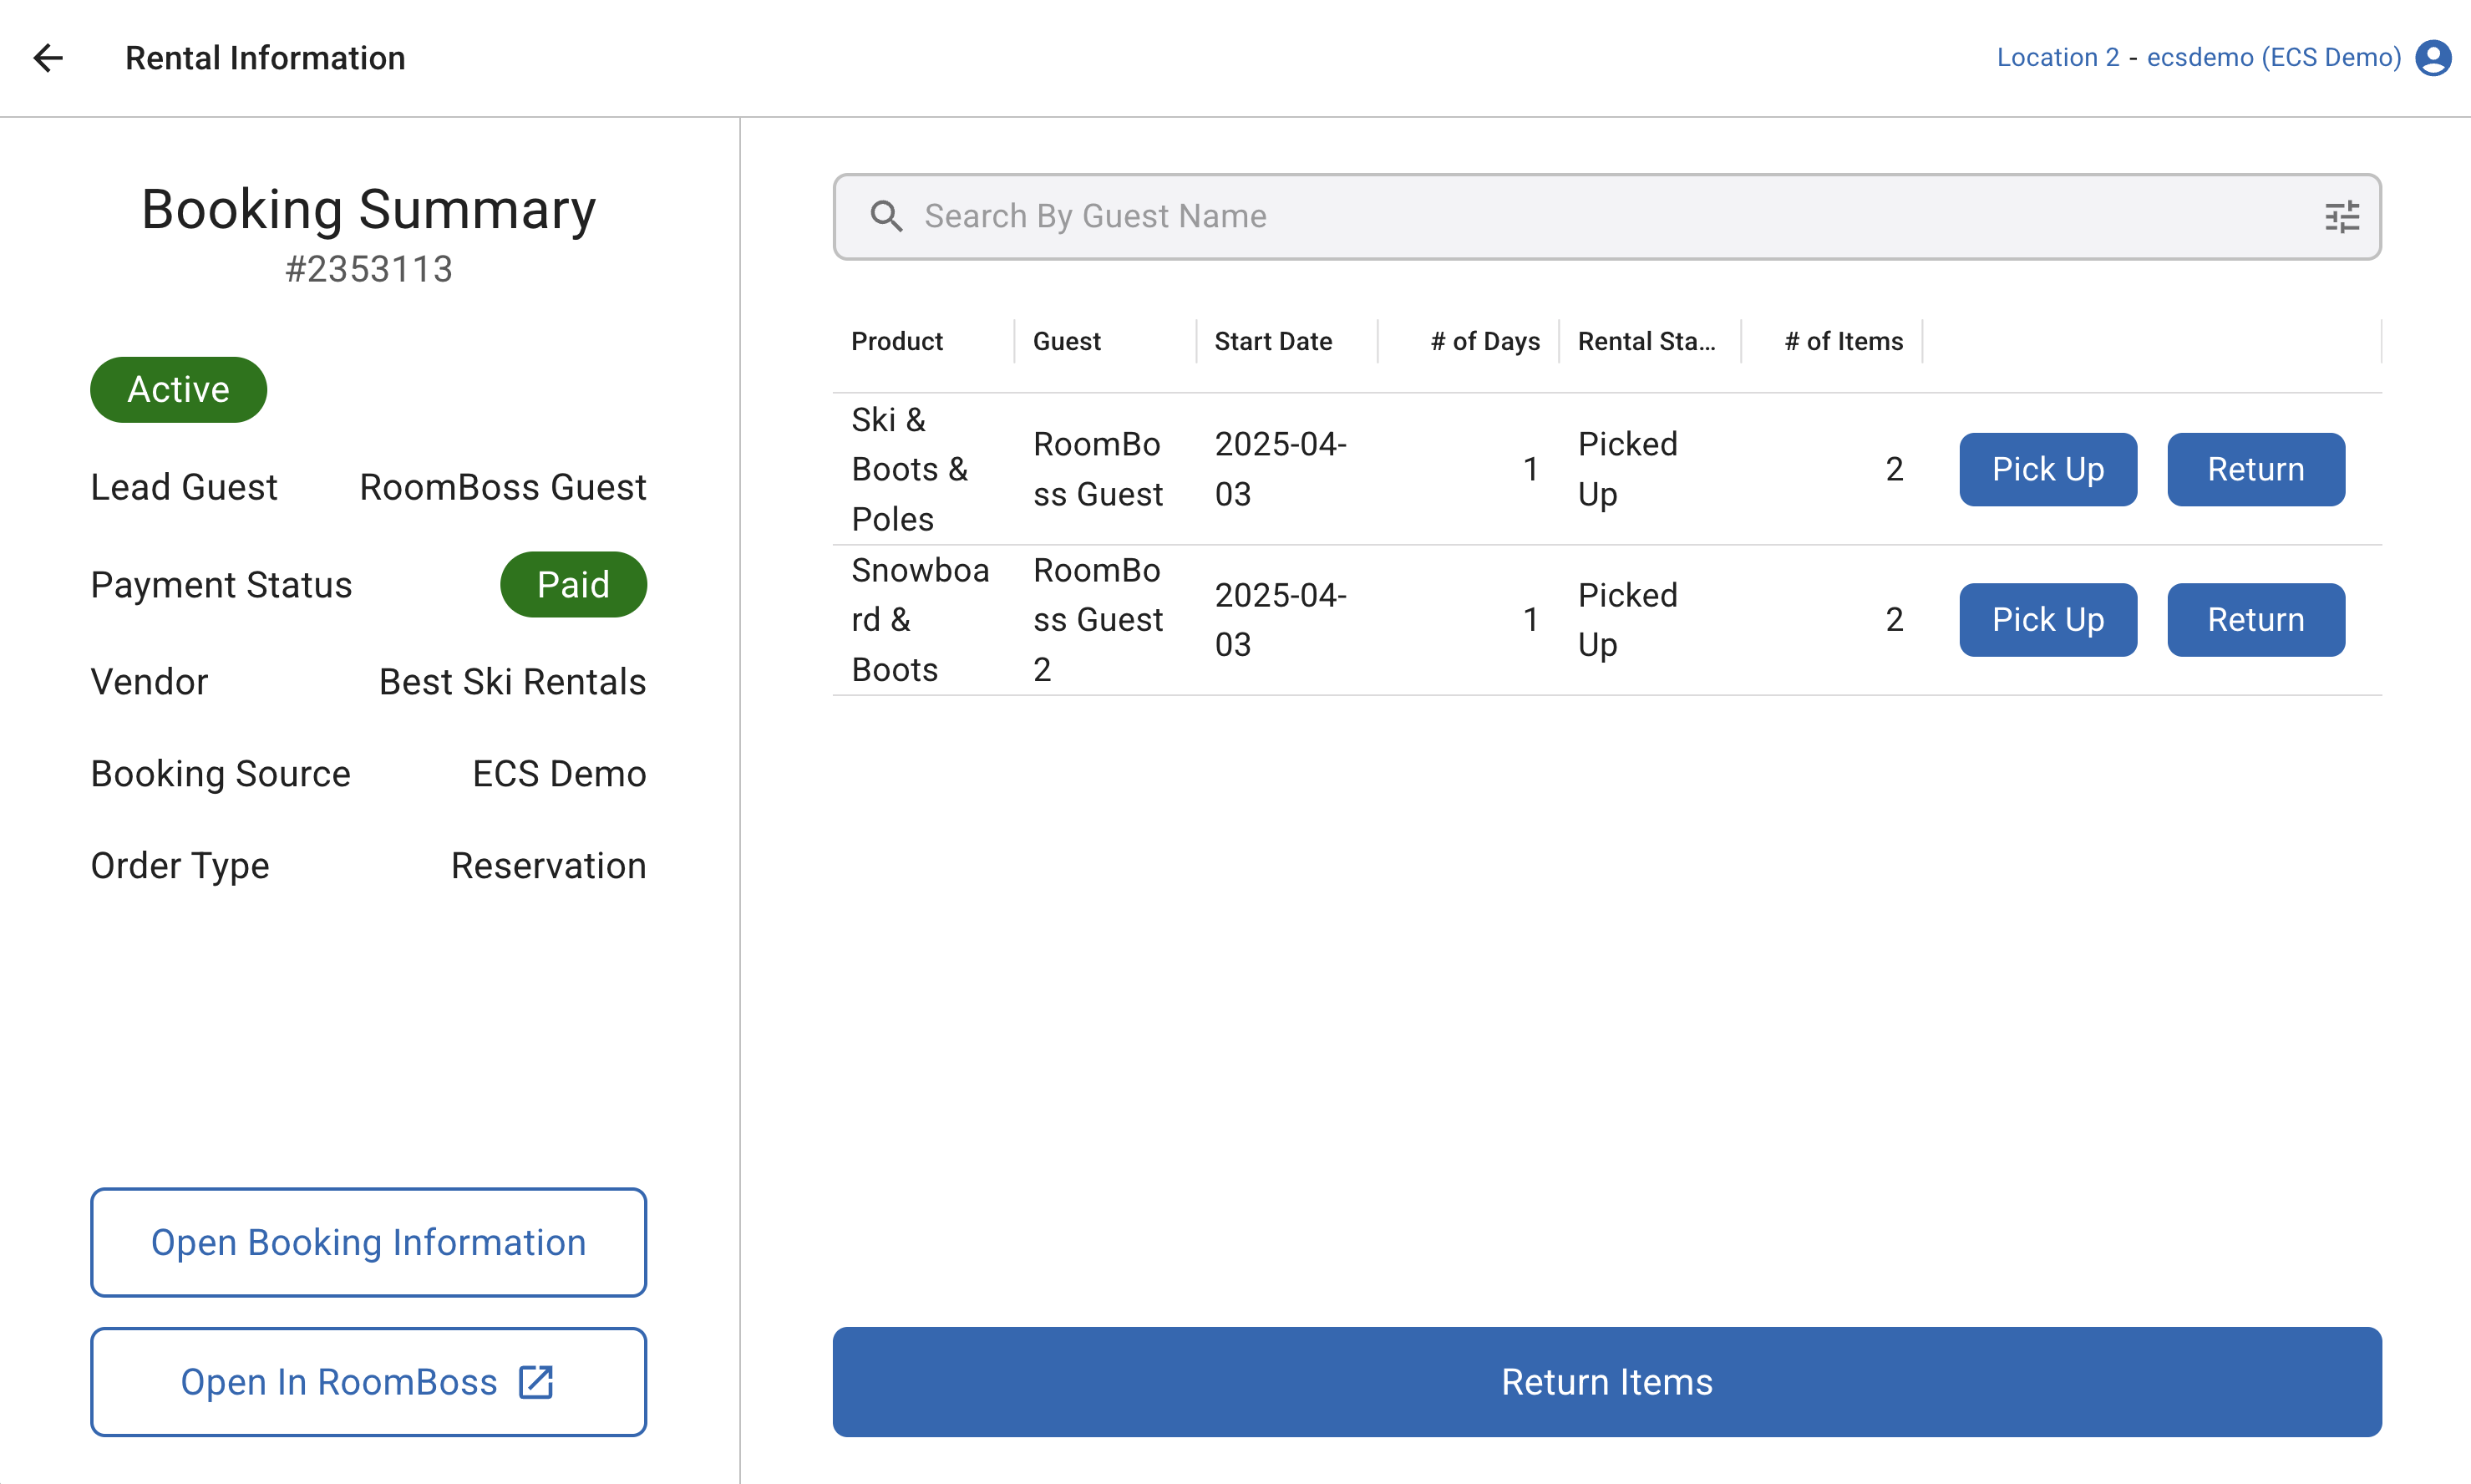The width and height of the screenshot is (2471, 1484).
Task: Click the back arrow icon
Action: 48,58
